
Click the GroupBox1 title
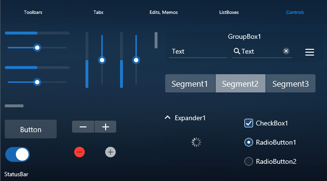coord(244,36)
